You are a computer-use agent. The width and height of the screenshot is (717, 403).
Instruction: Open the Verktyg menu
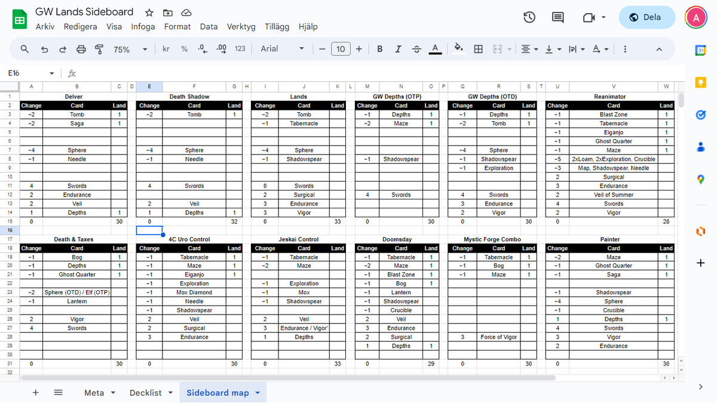241,26
